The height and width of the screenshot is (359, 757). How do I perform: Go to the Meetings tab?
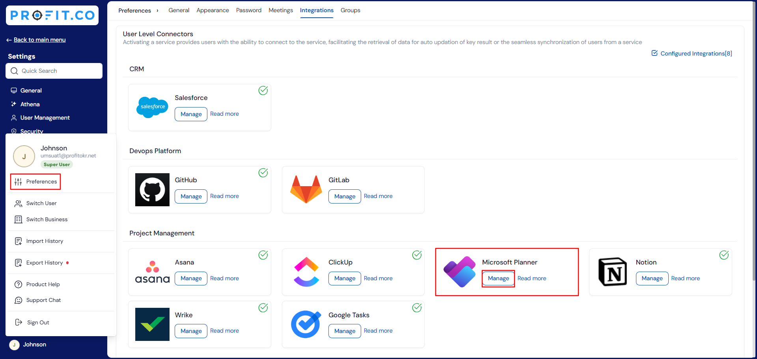click(x=281, y=10)
